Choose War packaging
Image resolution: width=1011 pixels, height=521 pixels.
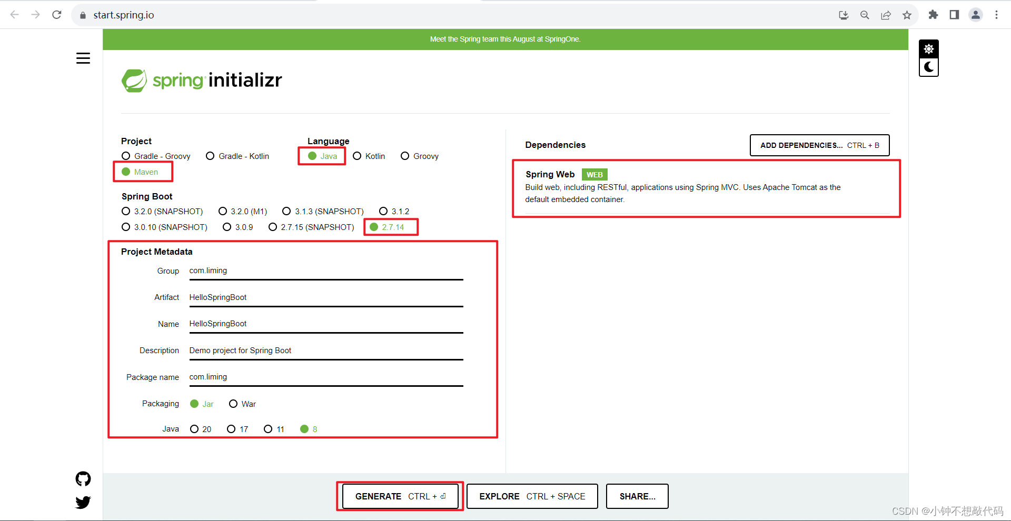tap(242, 404)
